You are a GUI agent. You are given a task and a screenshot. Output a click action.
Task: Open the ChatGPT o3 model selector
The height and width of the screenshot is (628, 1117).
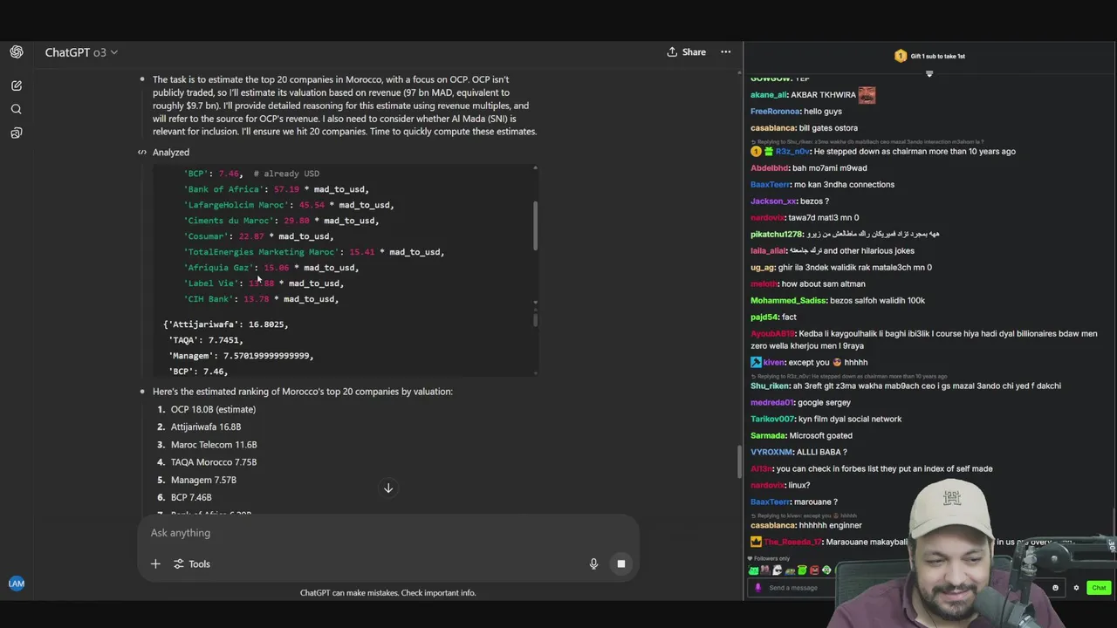pos(81,52)
